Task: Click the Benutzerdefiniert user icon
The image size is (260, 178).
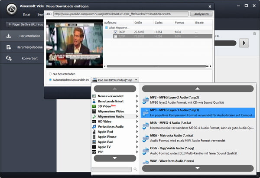Action: click(x=94, y=101)
